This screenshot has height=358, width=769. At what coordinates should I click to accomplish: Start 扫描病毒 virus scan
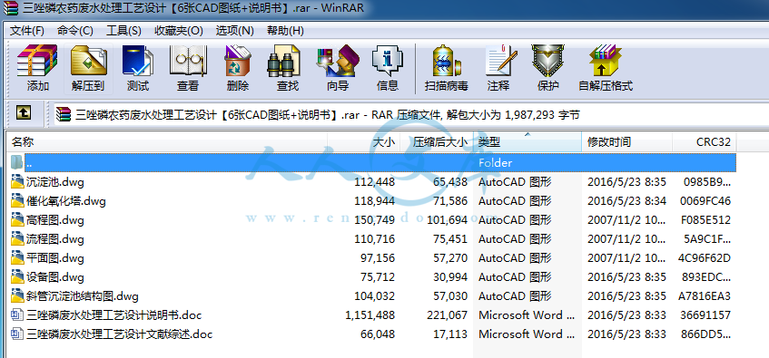pyautogui.click(x=447, y=68)
